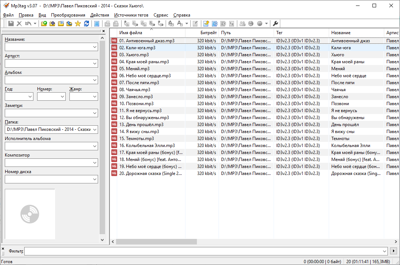Open the Преобразования menu
Image resolution: width=400 pixels, height=265 pixels.
pyautogui.click(x=68, y=15)
